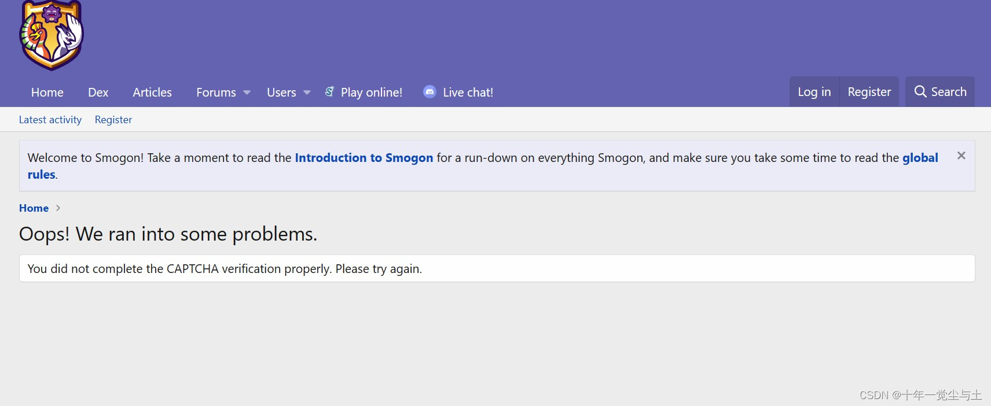Open the Users navigation link

(281, 93)
